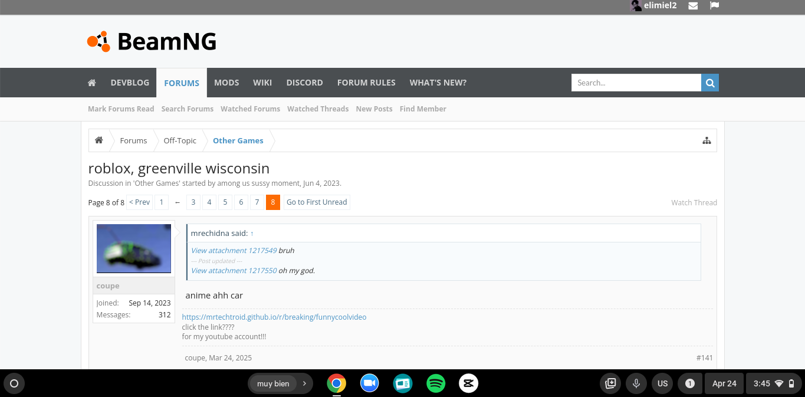The height and width of the screenshot is (397, 805).
Task: Open the DISCORD tab
Action: (x=304, y=83)
